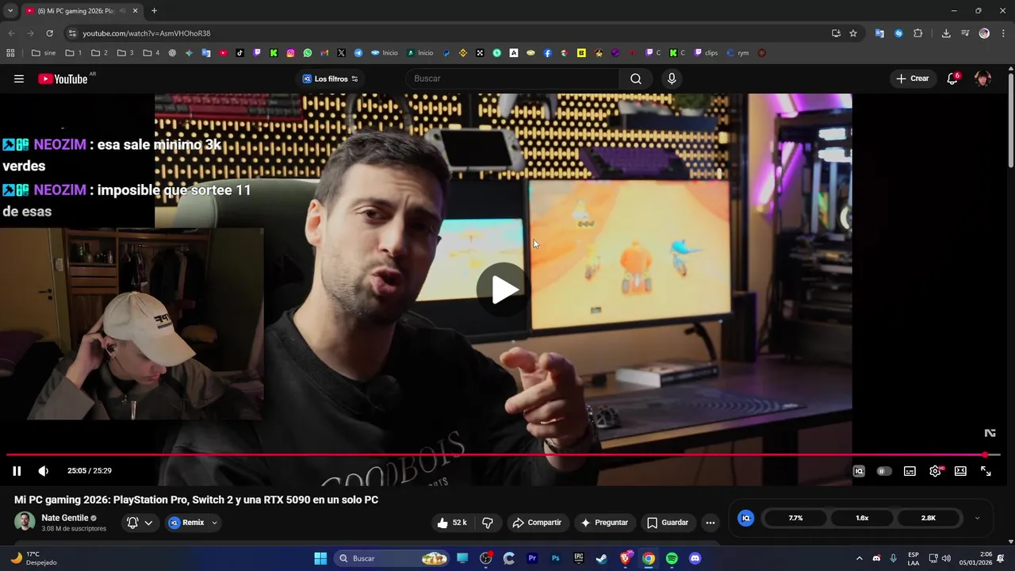The height and width of the screenshot is (571, 1015).
Task: Expand the Remix dropdown arrow
Action: [214, 523]
